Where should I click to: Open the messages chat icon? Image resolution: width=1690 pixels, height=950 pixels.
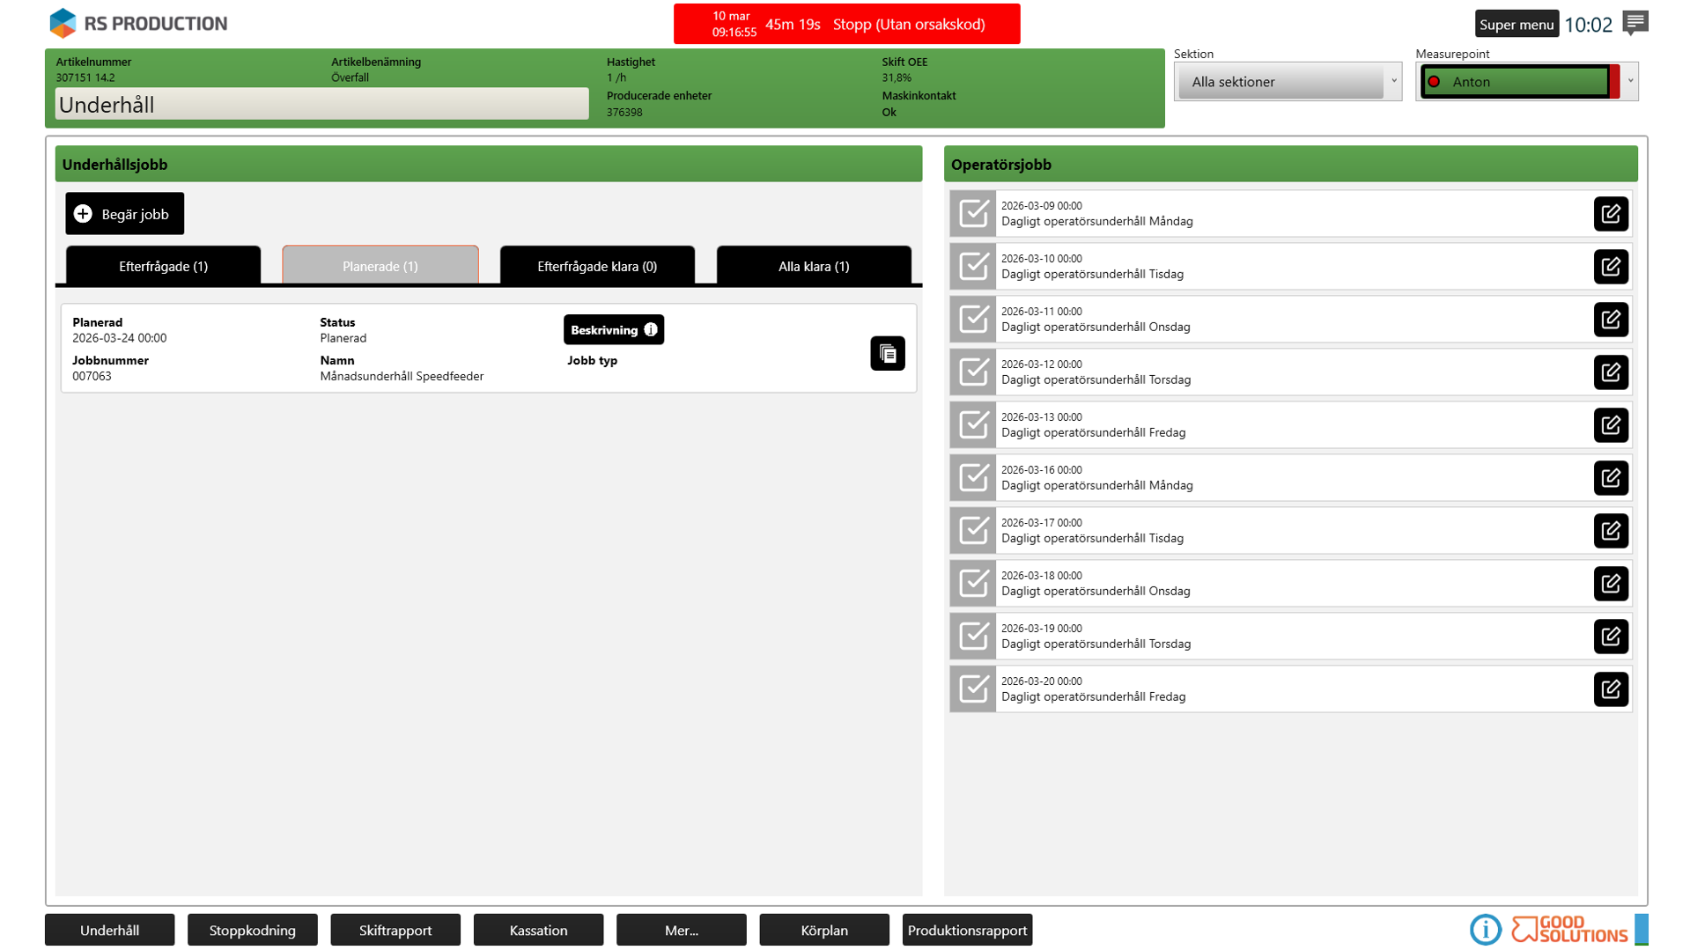pos(1635,23)
